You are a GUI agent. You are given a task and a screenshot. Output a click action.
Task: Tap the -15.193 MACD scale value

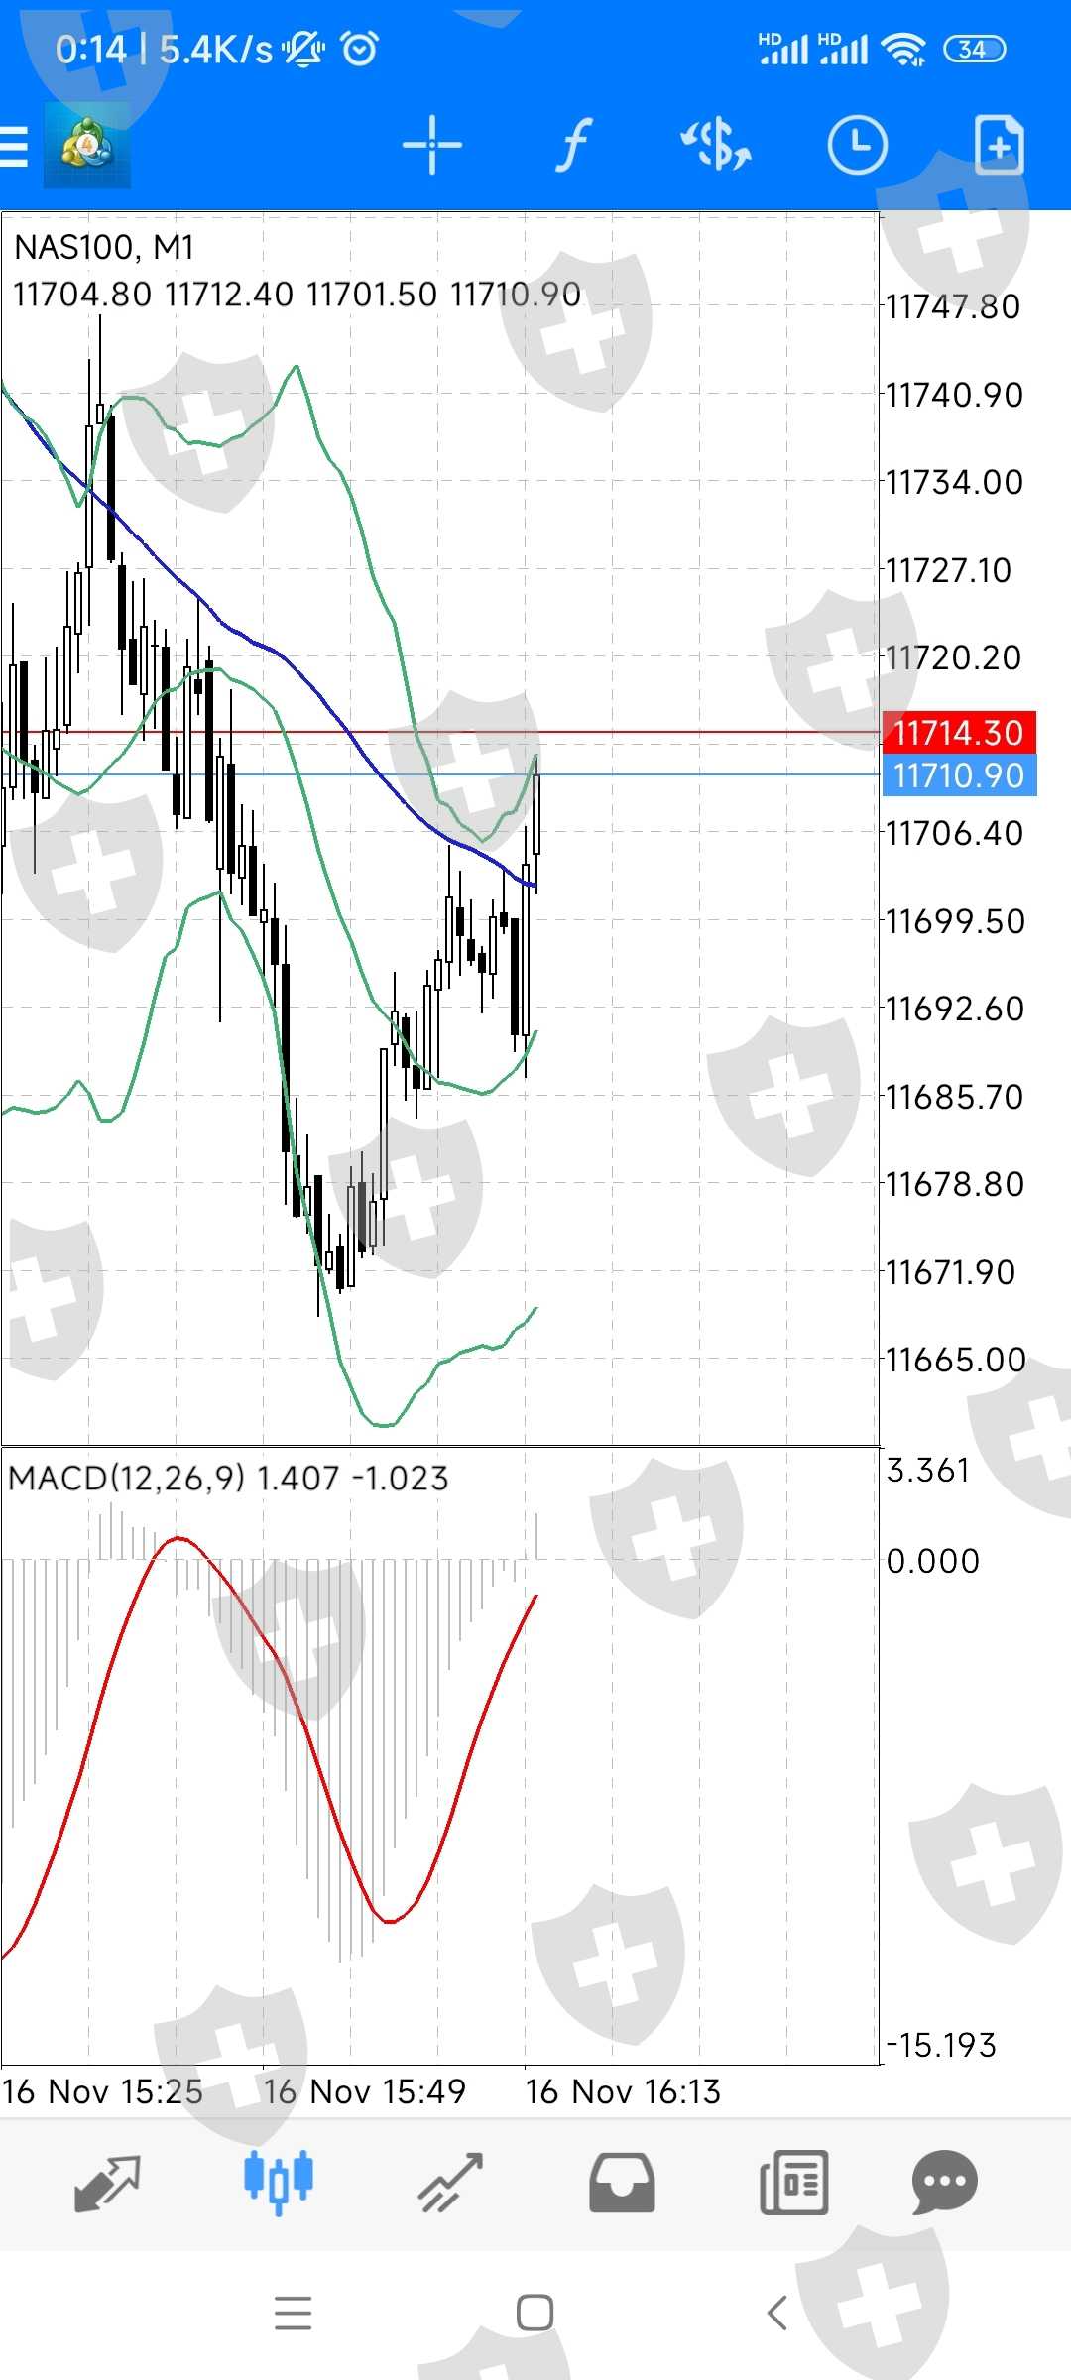[x=941, y=2045]
